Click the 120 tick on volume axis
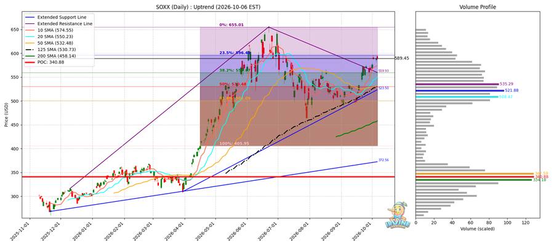Screen dimensions: 554x246 coord(526,223)
